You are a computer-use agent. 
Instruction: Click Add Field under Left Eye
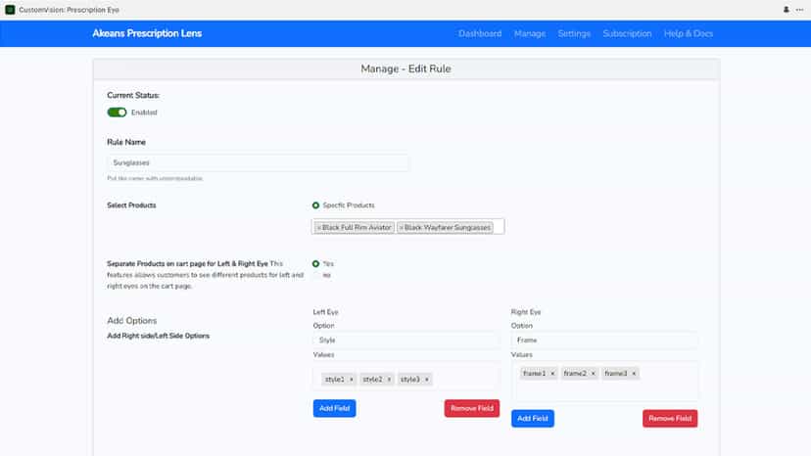click(x=334, y=408)
